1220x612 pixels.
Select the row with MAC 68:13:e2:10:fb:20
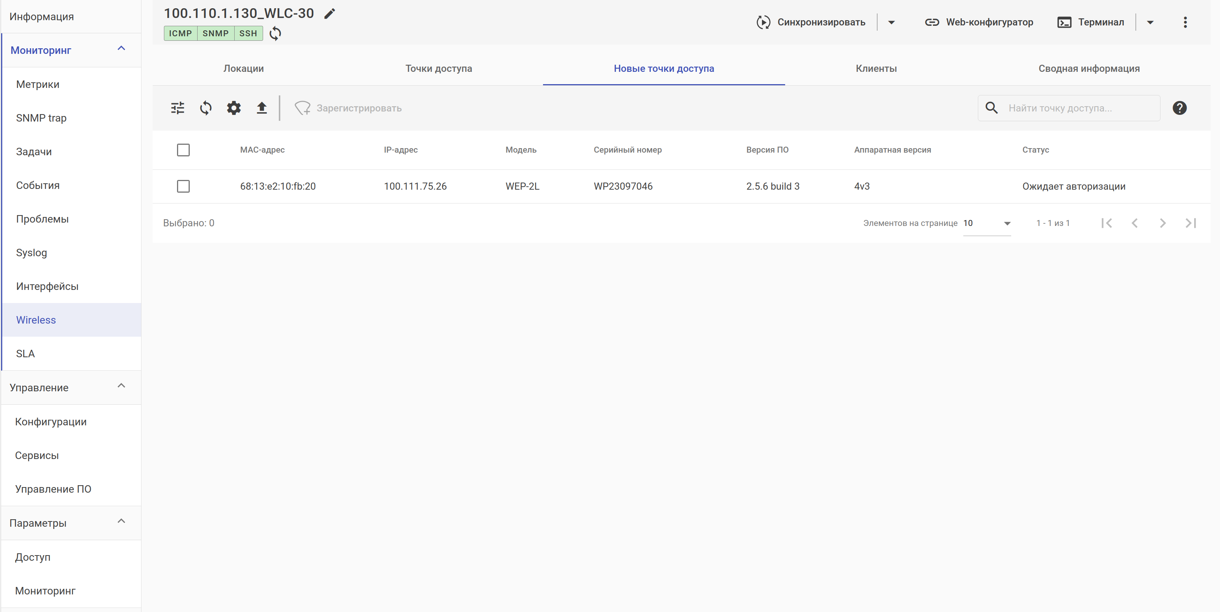click(x=183, y=186)
